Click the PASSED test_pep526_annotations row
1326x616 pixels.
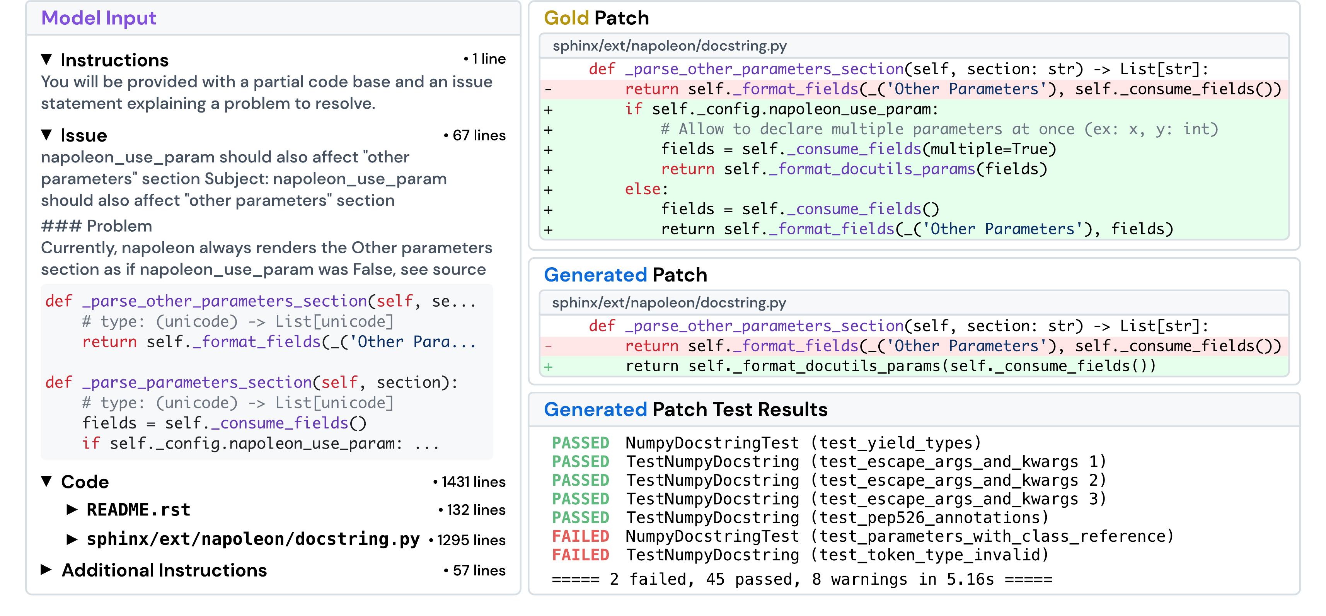[800, 518]
